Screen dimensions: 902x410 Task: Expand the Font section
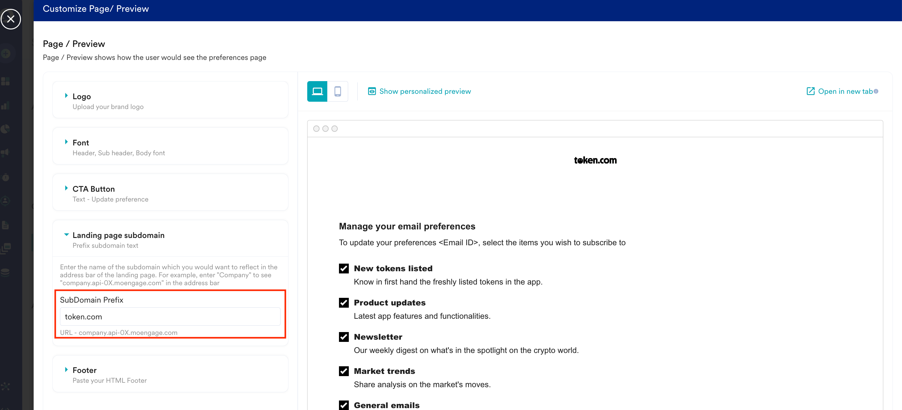81,143
